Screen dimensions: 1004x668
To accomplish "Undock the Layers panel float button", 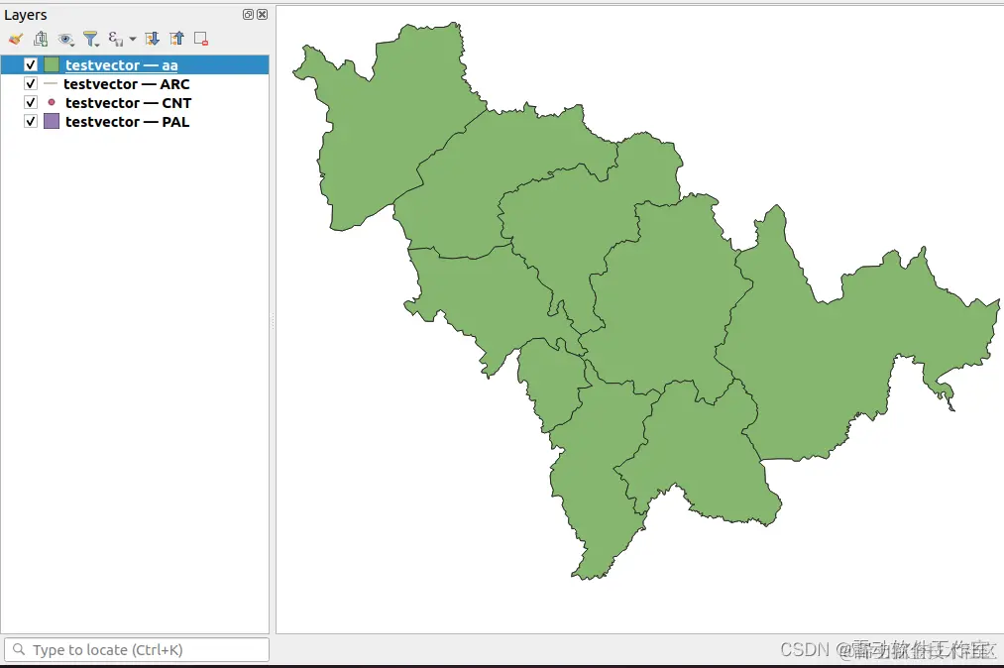I will pyautogui.click(x=249, y=14).
